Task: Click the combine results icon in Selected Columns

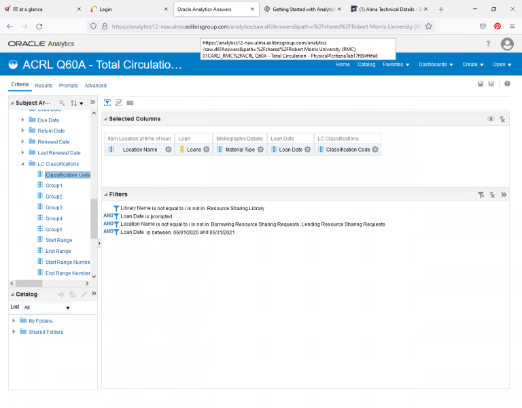Action: 491,119
